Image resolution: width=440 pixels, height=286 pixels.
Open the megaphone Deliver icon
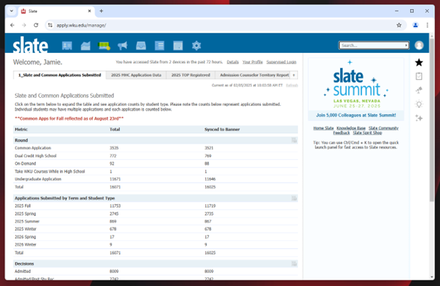click(x=123, y=46)
